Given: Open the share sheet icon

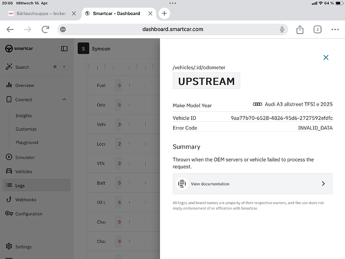Looking at the screenshot, I should tap(300, 29).
